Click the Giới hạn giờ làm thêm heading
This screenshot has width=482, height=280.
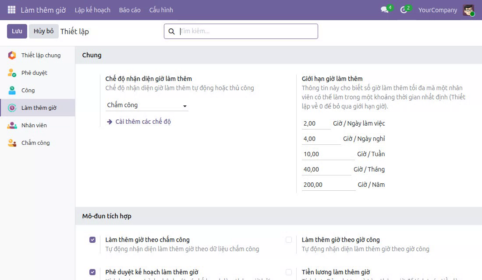332,79
